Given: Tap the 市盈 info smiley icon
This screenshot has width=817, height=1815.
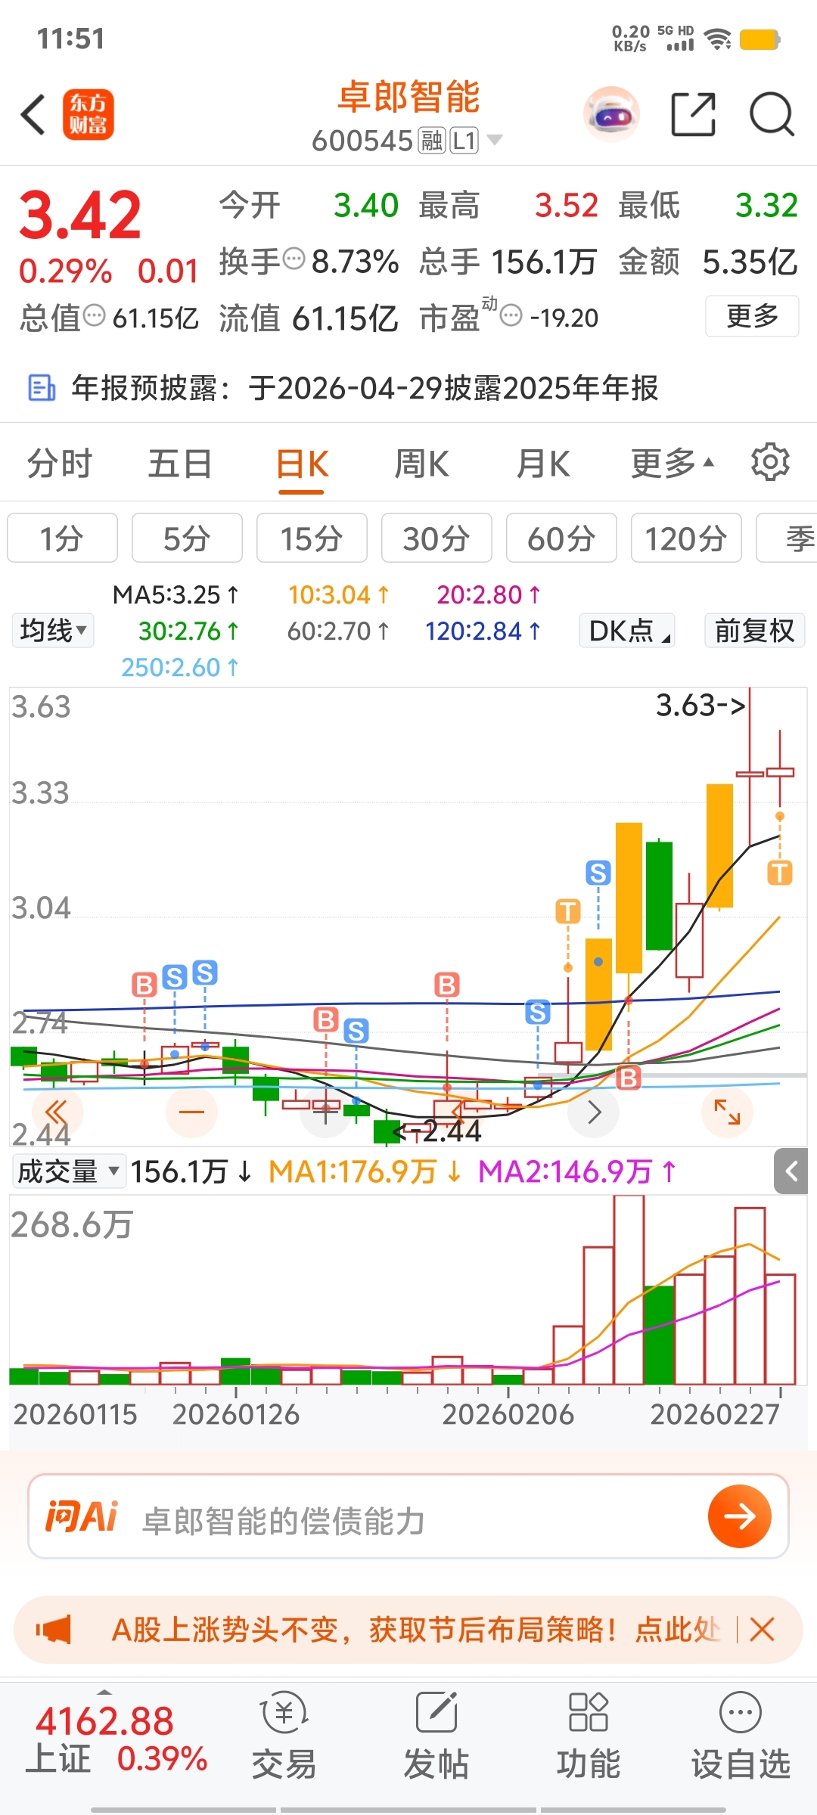Looking at the screenshot, I should coord(511,315).
